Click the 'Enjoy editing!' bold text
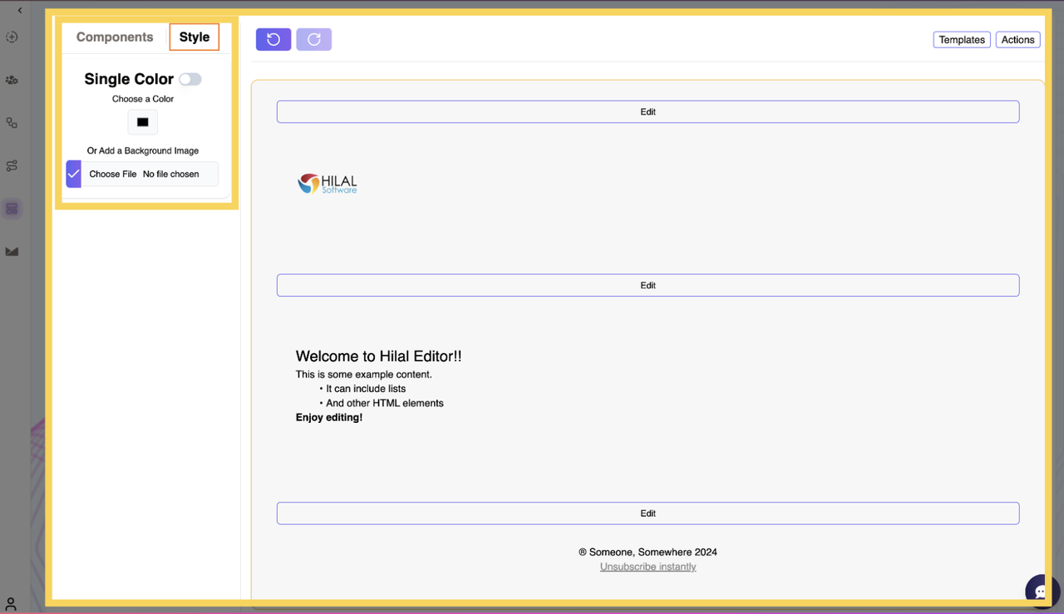 point(329,417)
